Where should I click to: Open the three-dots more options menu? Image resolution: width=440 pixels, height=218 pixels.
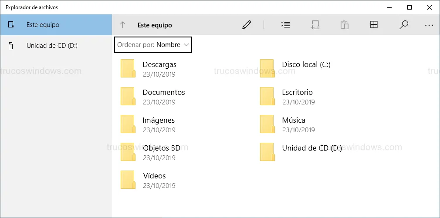point(429,25)
